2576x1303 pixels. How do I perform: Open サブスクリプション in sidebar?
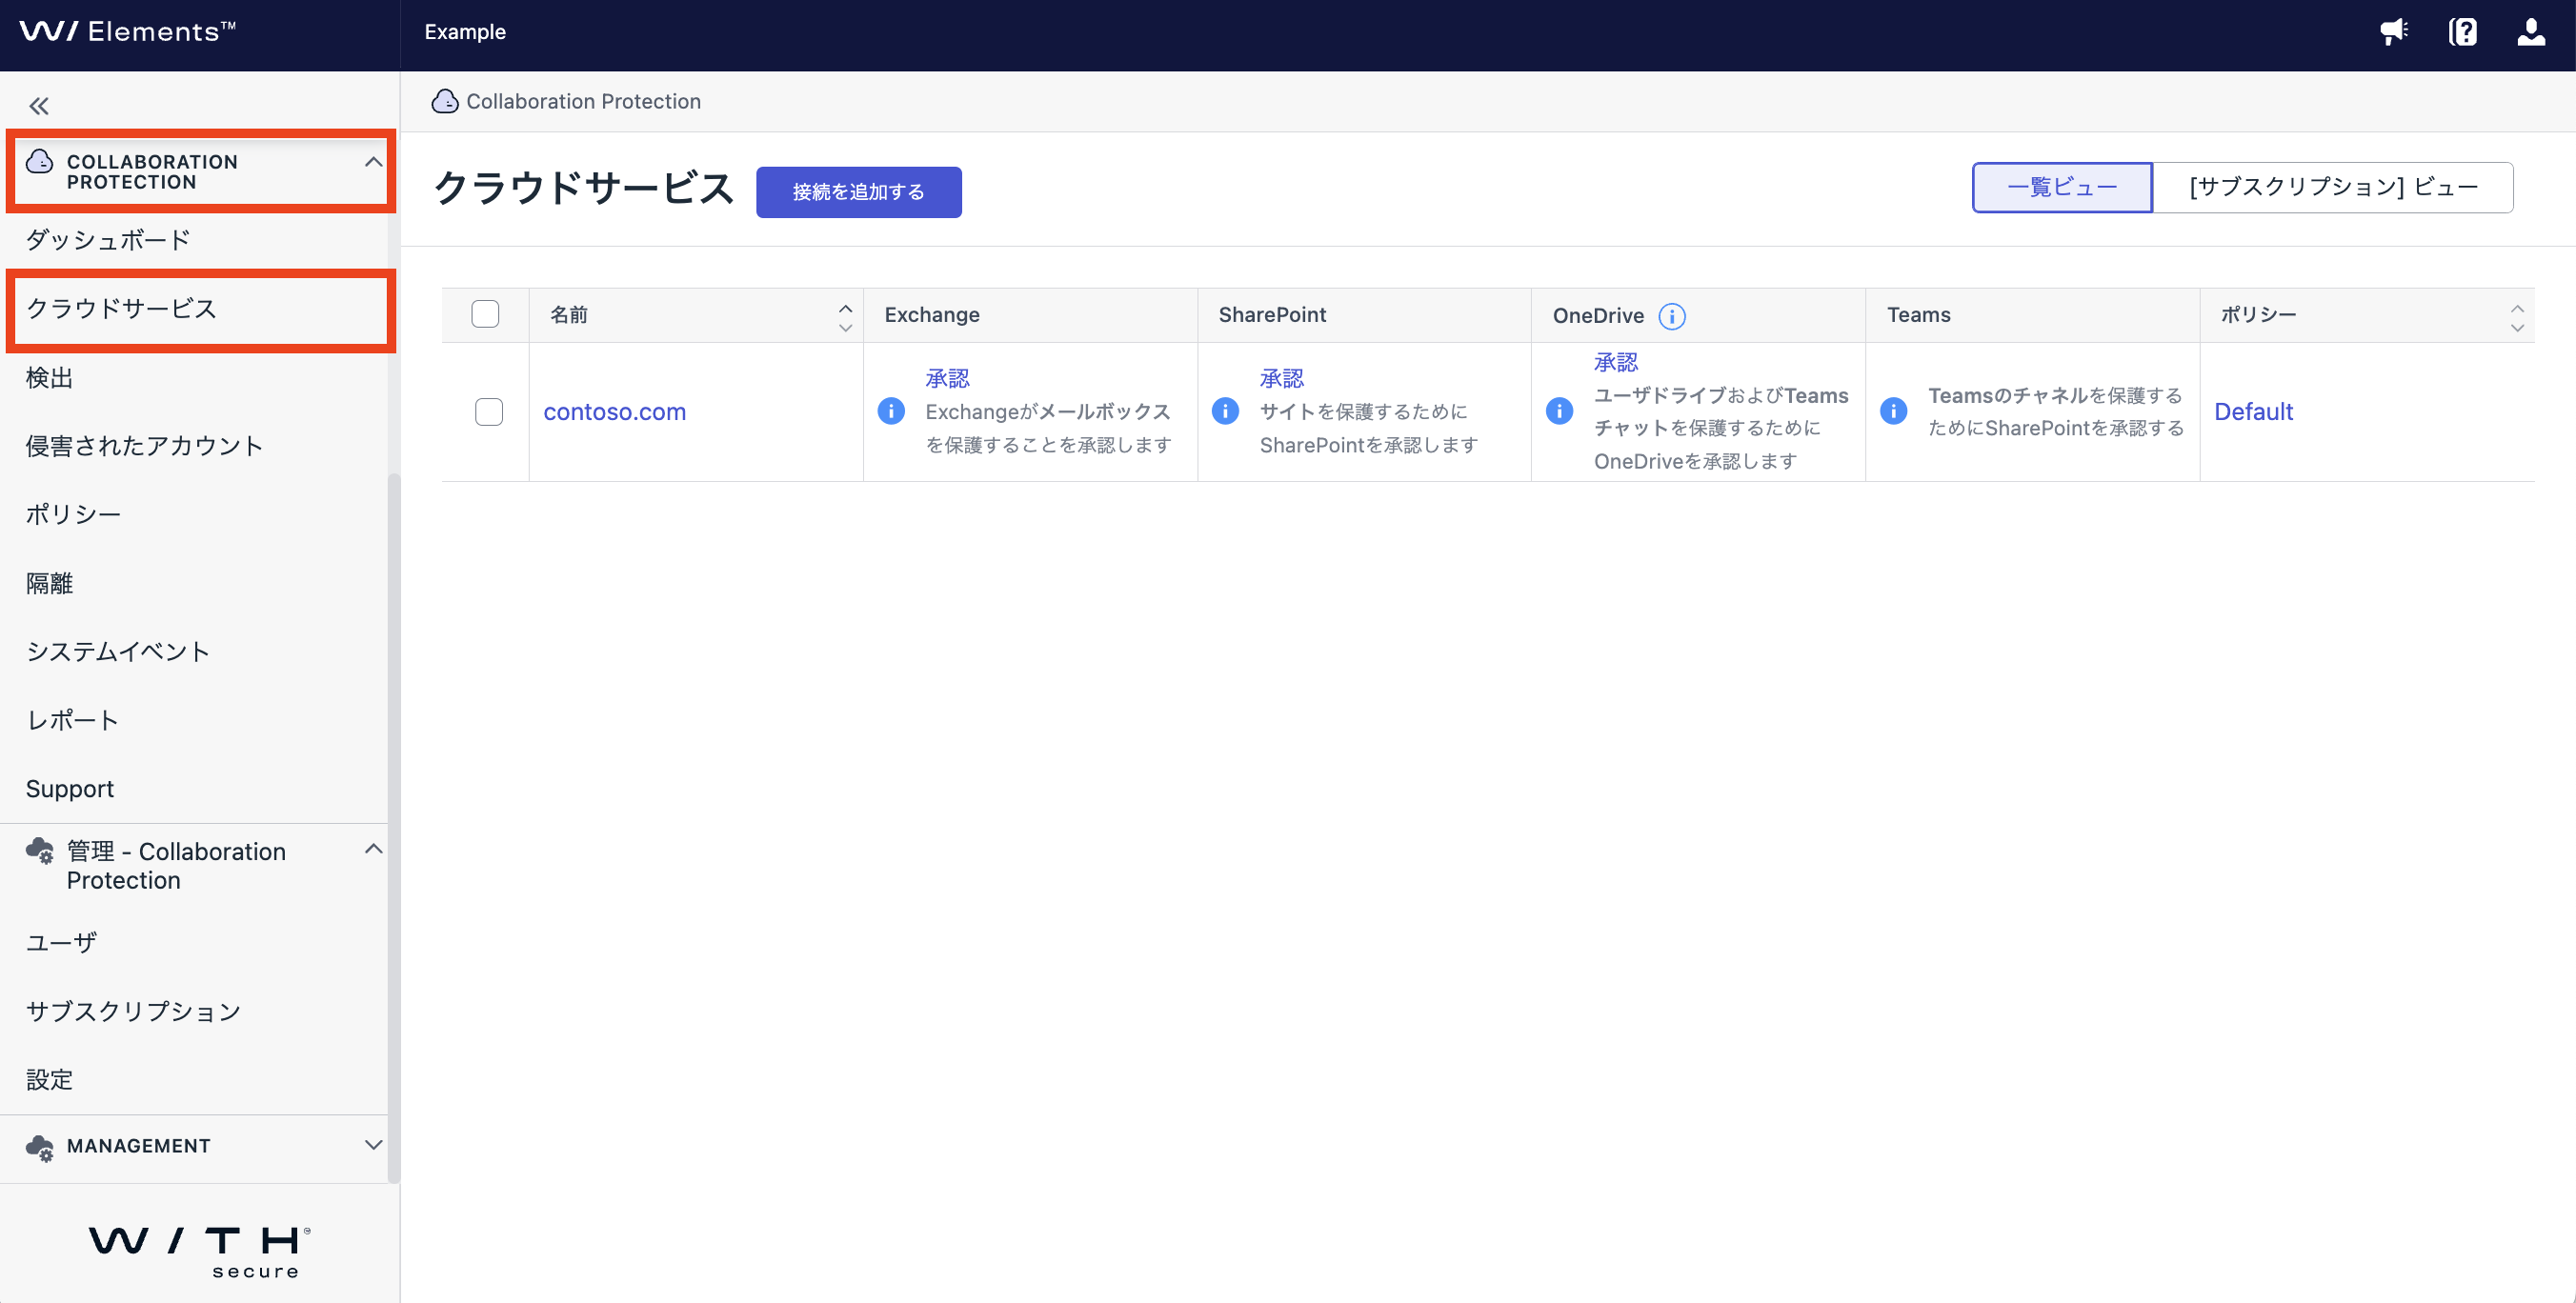(x=133, y=1011)
